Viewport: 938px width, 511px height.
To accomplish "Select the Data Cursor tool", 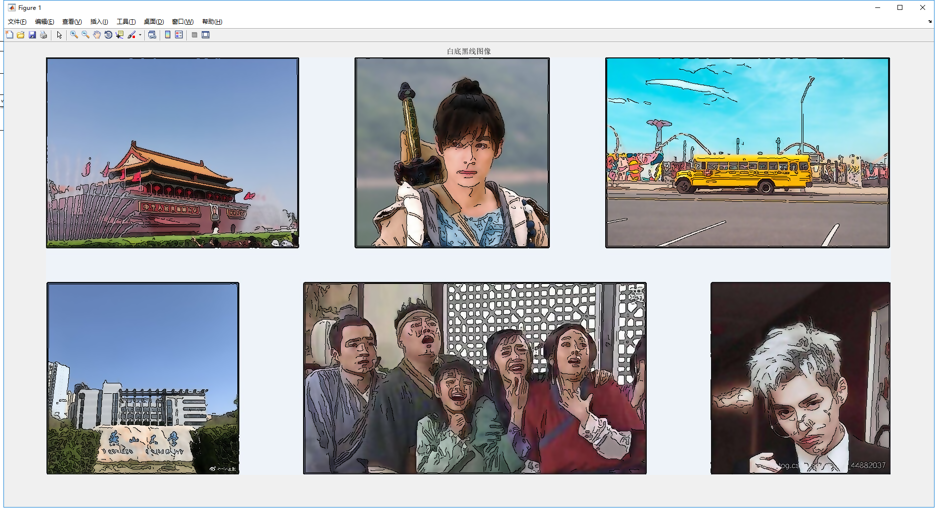I will [120, 35].
